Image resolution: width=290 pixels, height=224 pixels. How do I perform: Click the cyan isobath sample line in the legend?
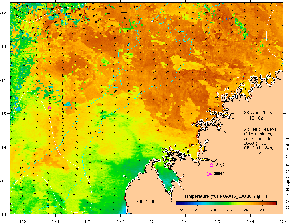tap(143, 205)
